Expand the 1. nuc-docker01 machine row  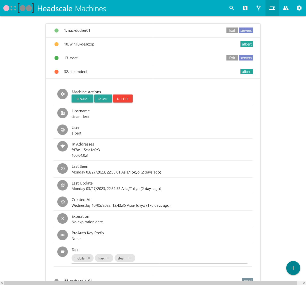tap(153, 30)
